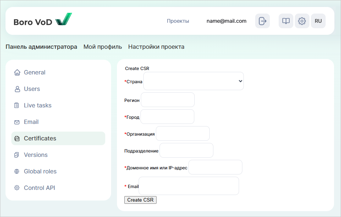The height and width of the screenshot is (217, 341).
Task: Focus the Регион input field
Action: pos(168,100)
